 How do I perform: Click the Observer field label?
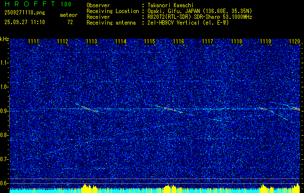click(x=98, y=5)
